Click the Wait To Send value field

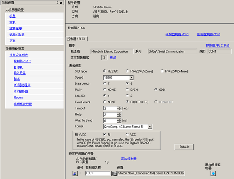[x=110, y=121]
